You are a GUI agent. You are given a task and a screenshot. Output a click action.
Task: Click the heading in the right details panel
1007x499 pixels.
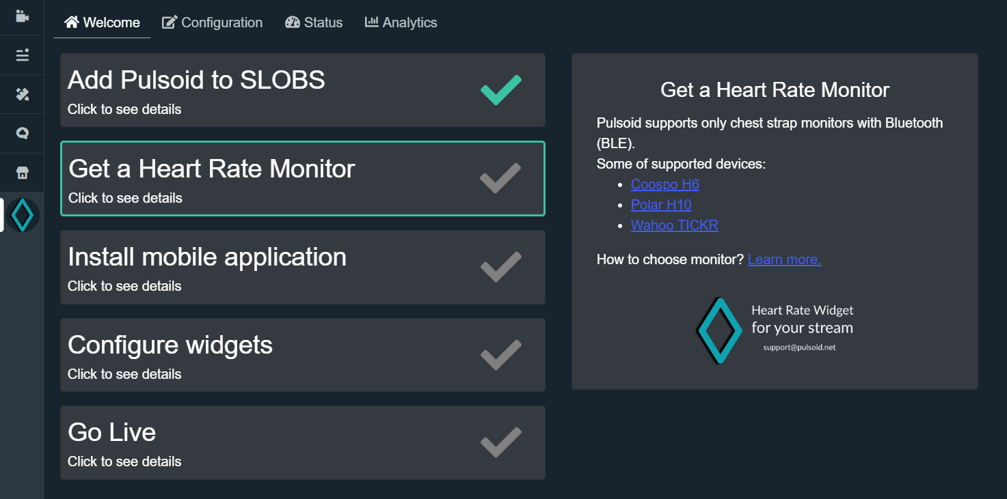click(775, 89)
